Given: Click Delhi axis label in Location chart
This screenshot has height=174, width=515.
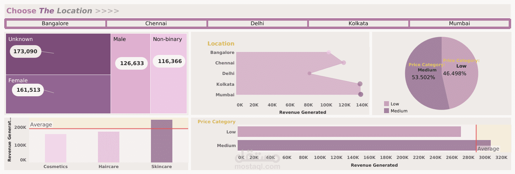Looking at the screenshot, I should [228, 74].
